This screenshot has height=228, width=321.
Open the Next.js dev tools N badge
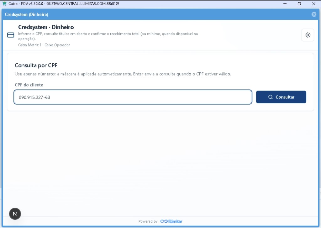(15, 214)
